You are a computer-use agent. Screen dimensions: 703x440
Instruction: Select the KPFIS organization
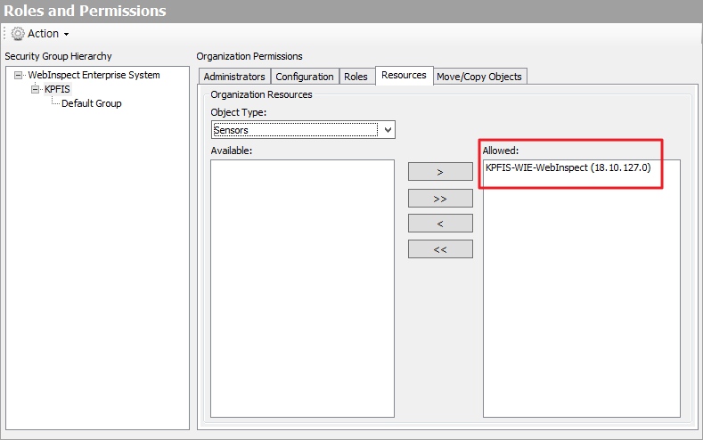tap(57, 90)
